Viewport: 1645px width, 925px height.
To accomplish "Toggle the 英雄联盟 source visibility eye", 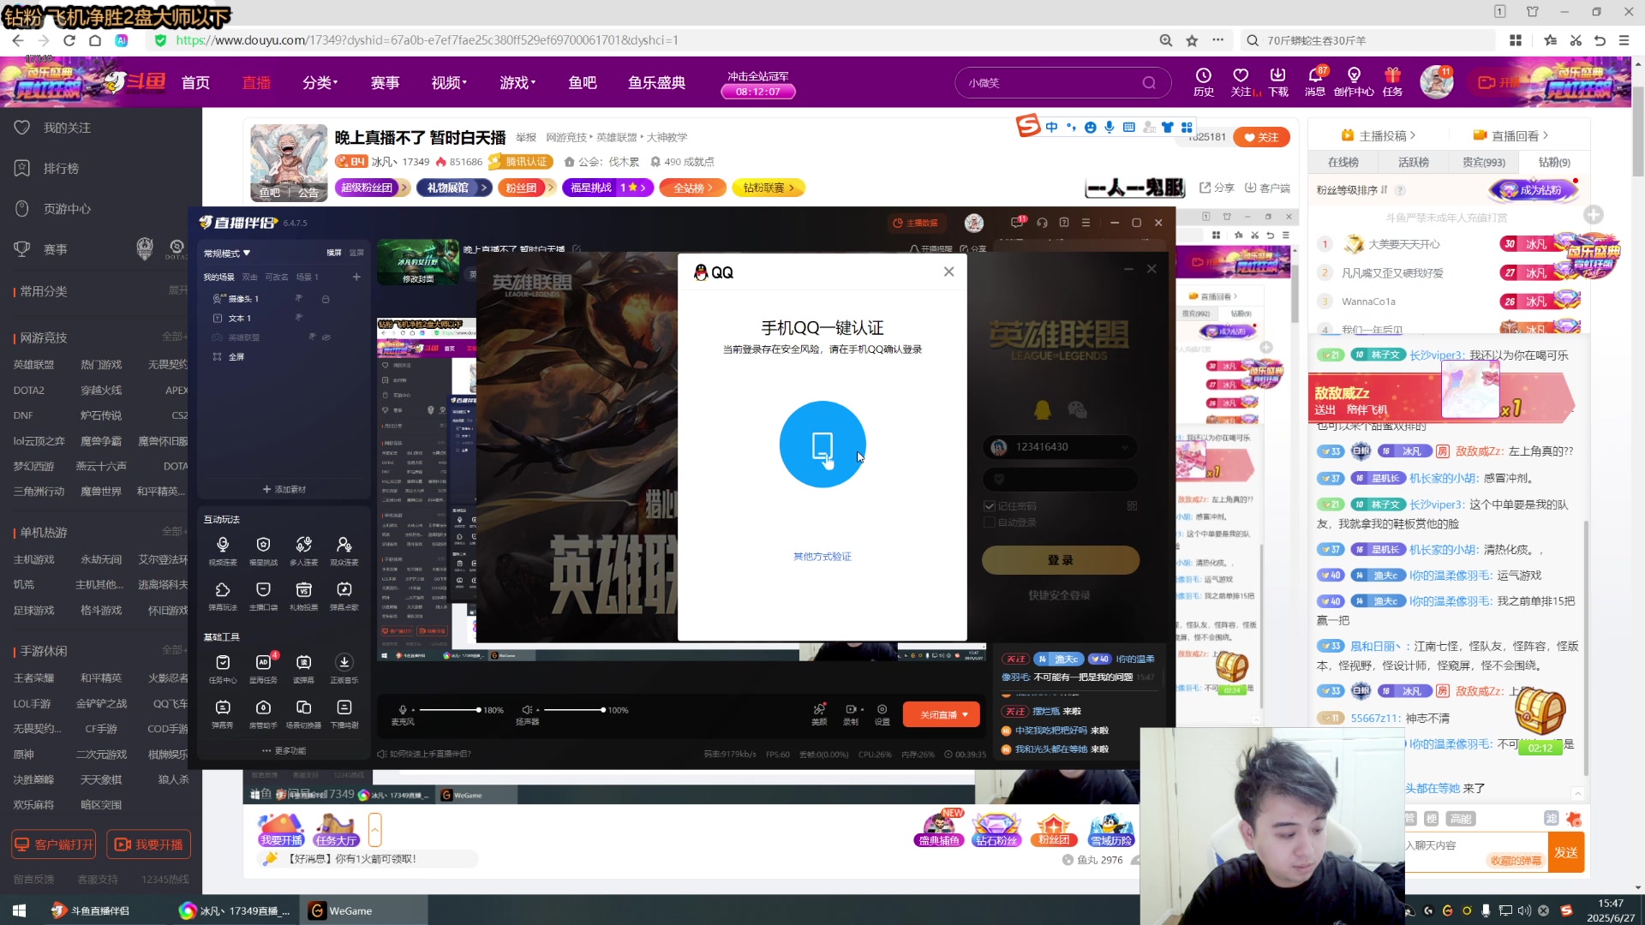I will (326, 337).
